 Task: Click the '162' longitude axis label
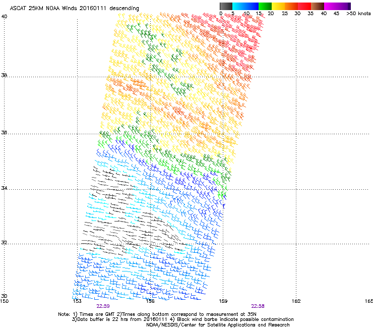[x=296, y=301]
